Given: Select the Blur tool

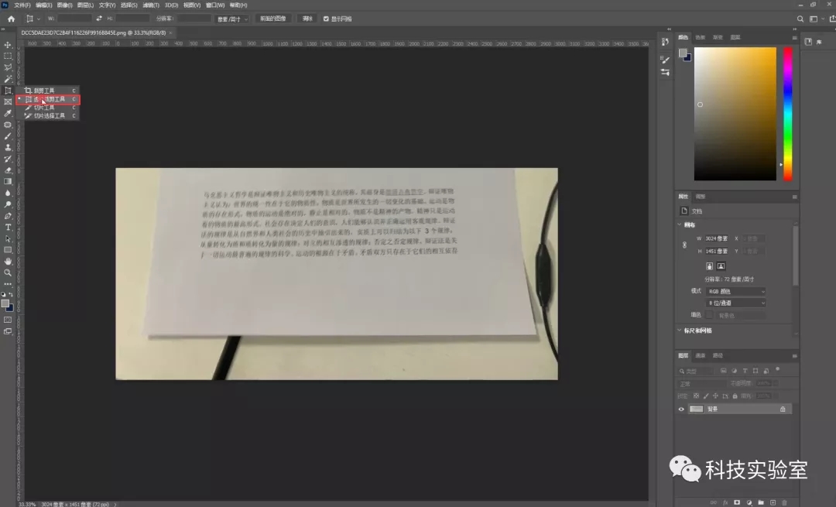Looking at the screenshot, I should (8, 193).
